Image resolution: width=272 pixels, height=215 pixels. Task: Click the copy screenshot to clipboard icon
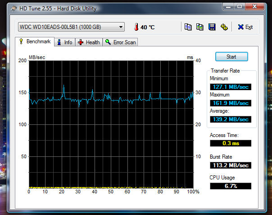coord(199,27)
